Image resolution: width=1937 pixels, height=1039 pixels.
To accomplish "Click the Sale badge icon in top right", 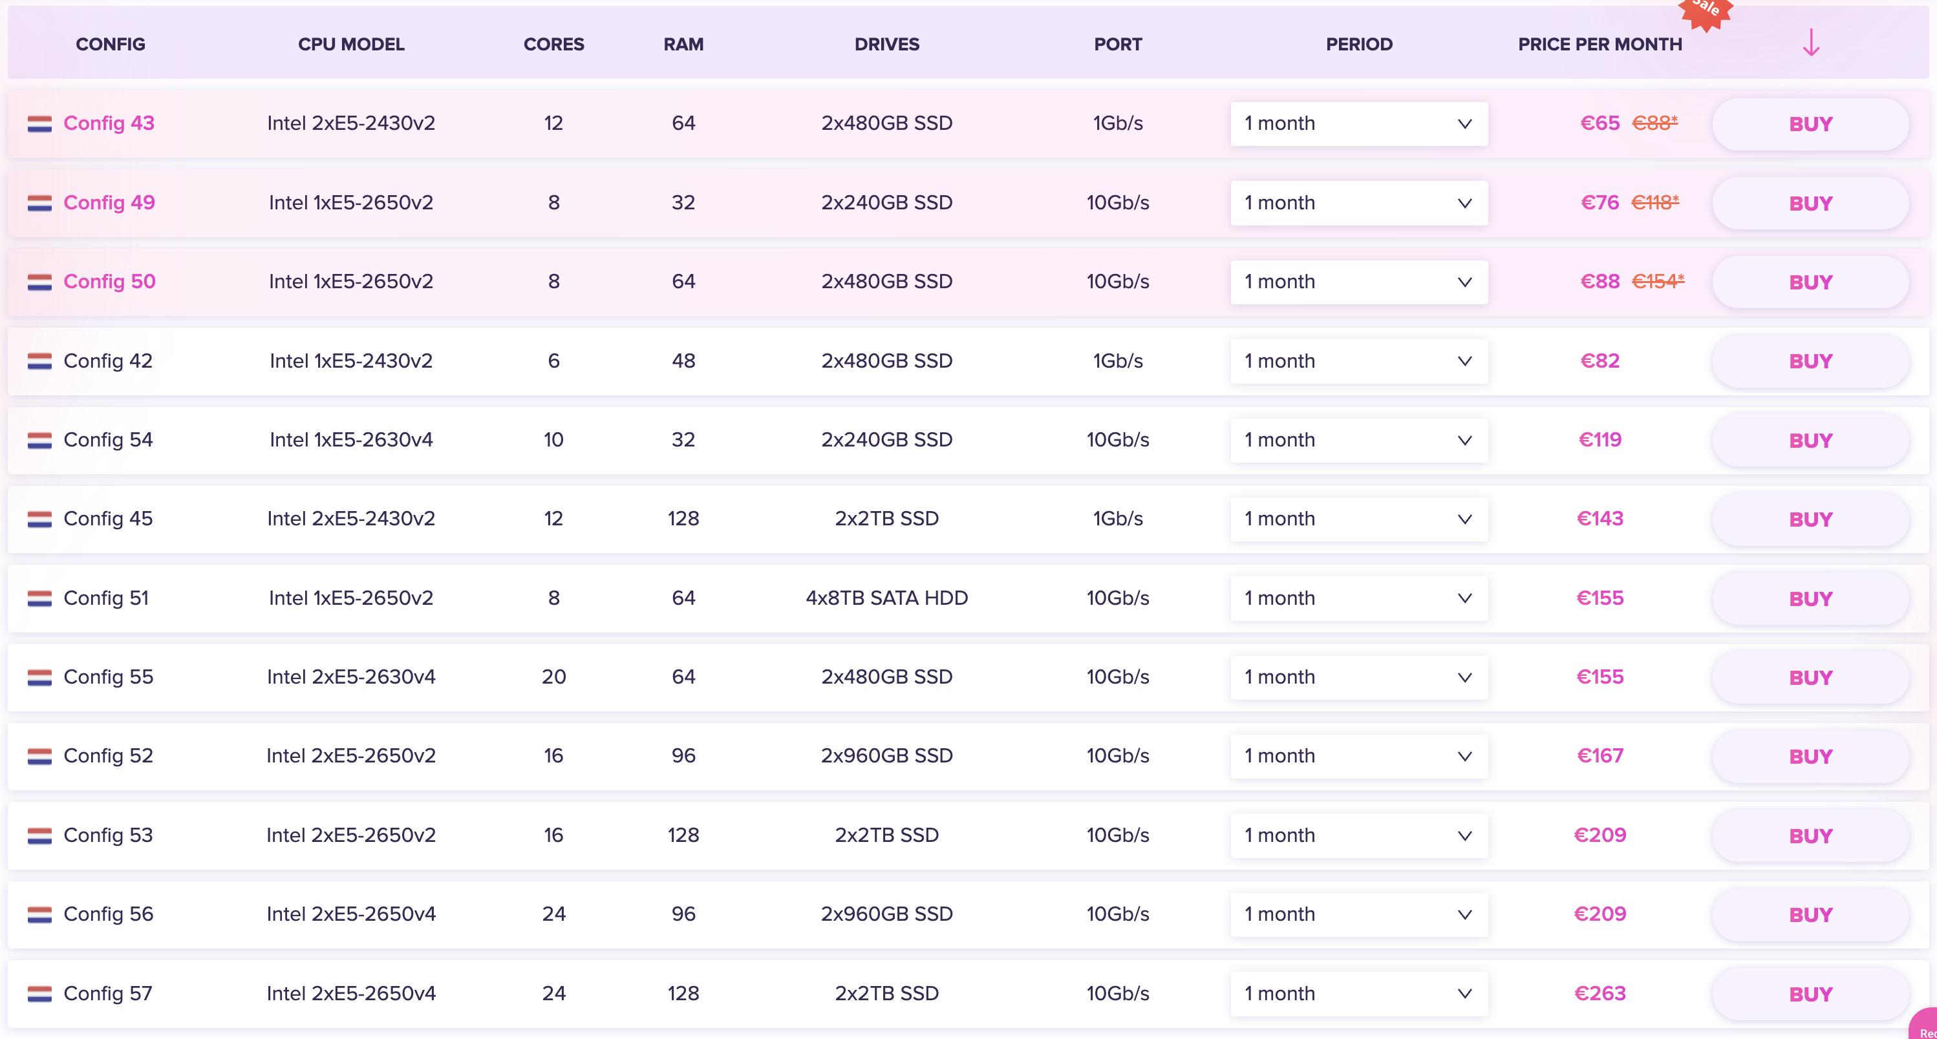I will pyautogui.click(x=1704, y=10).
